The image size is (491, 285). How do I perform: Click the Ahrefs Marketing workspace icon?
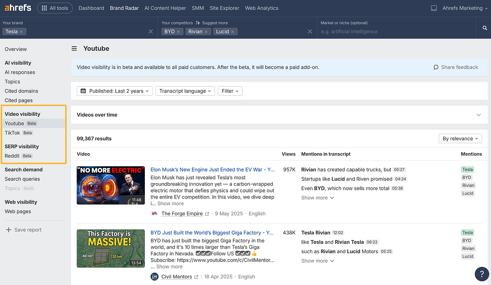pyautogui.click(x=434, y=7)
